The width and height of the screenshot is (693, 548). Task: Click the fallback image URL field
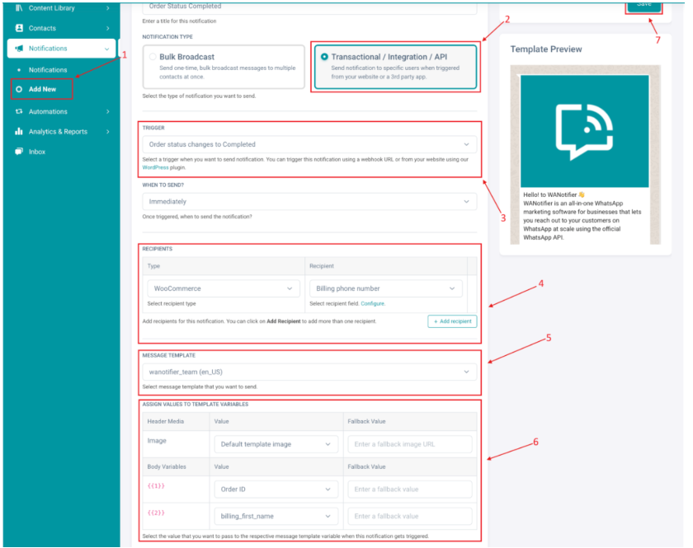(410, 444)
